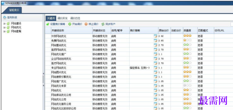Screen dimensions: 233x110
Task: Open bid strategy editor for 医药网站优化 row
Action: [155, 50]
